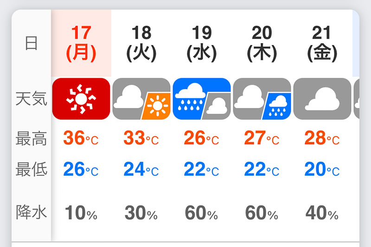
Task: Click the sunny weather icon for the 17th
Action: tap(81, 99)
